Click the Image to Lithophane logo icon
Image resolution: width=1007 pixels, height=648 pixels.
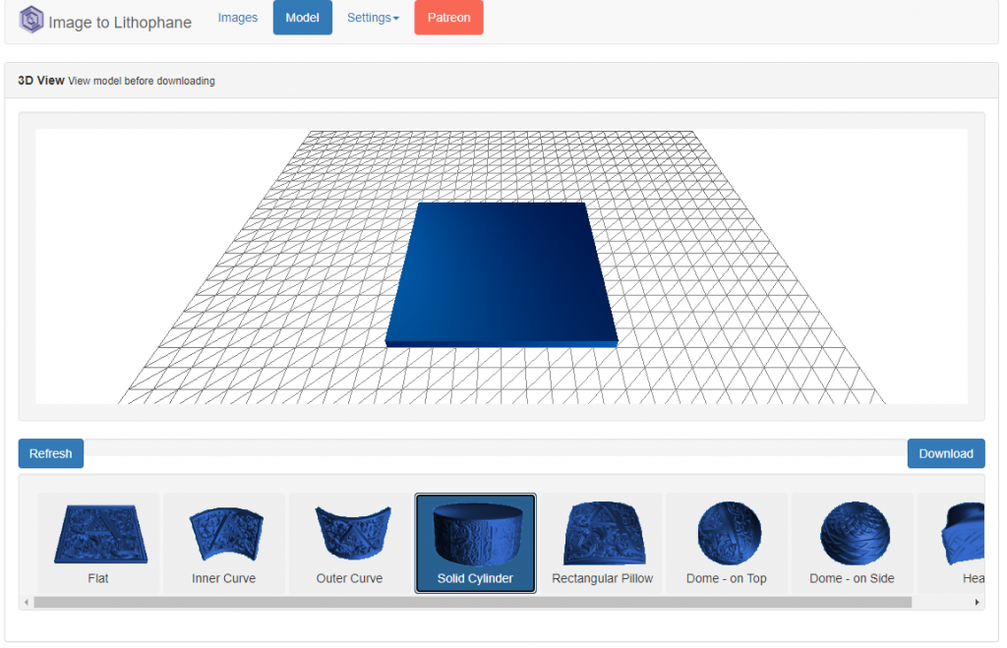point(31,20)
